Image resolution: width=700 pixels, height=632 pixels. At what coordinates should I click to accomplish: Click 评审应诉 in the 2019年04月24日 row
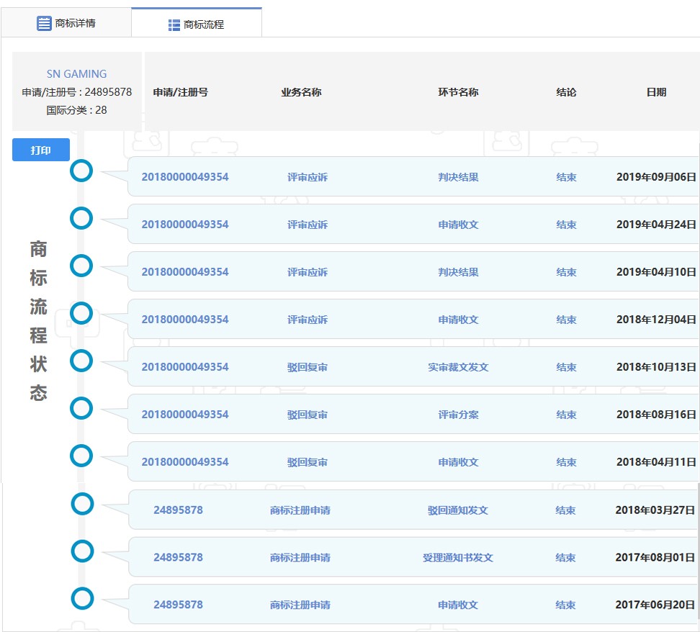[307, 225]
